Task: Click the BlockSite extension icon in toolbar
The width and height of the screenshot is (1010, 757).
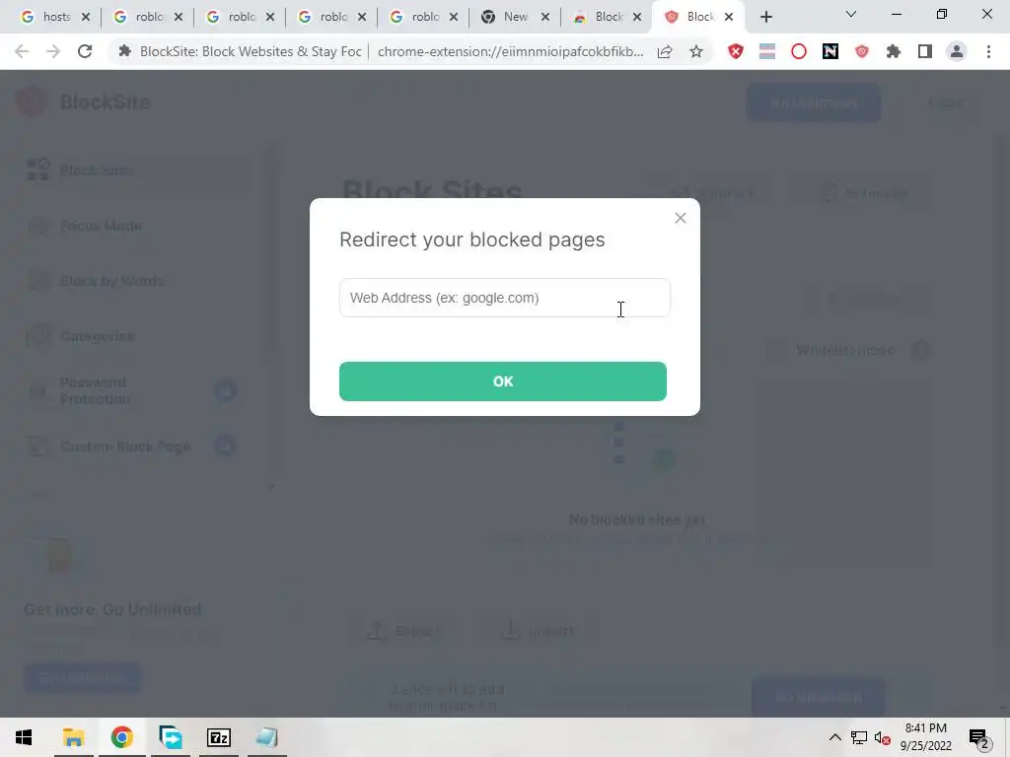Action: [x=862, y=51]
